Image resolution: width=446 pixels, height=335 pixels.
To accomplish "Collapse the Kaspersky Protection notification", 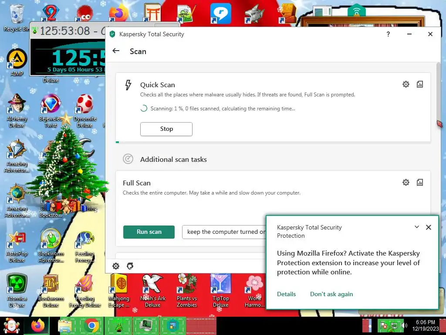I will (x=417, y=227).
